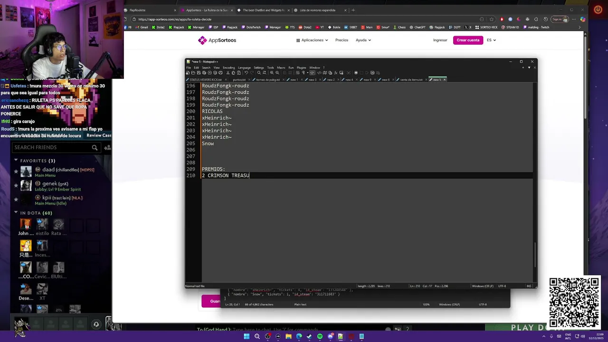The width and height of the screenshot is (608, 342).
Task: Click the Save All icon in Notepad++
Action: [x=204, y=73]
